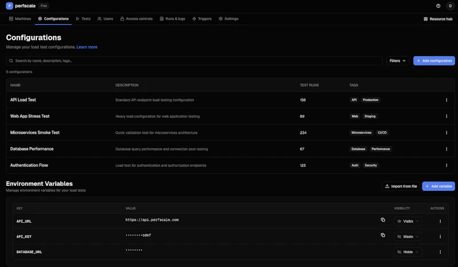Screen dimensions: 458x267
Task: Open API_URL visibility dropdown
Action: point(408,221)
